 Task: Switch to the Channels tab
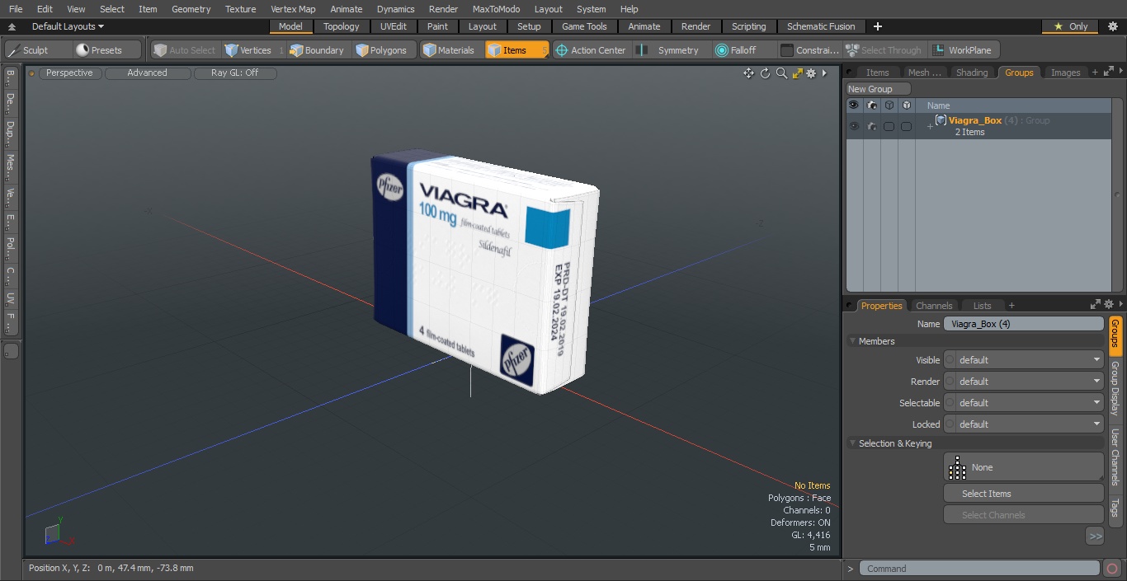[934, 305]
